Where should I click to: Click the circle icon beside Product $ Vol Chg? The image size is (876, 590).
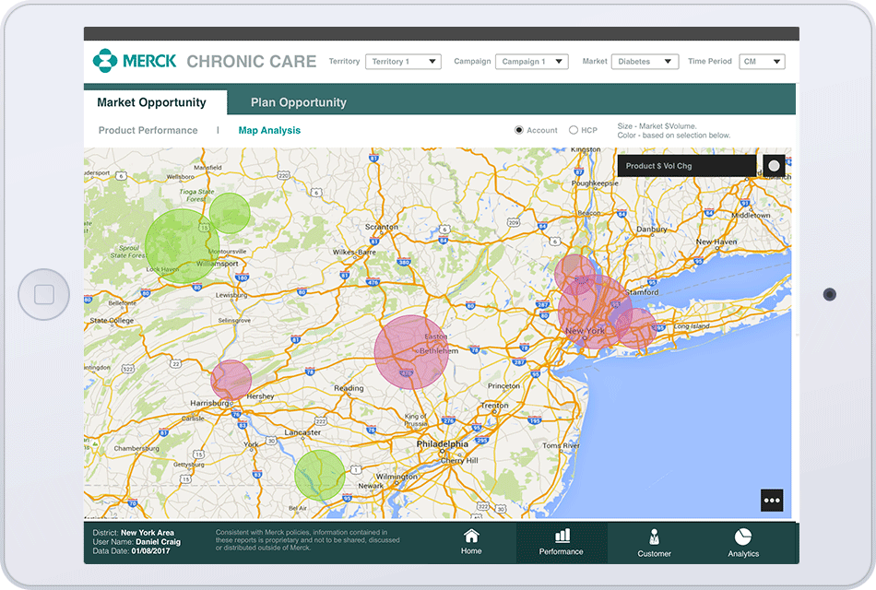[x=773, y=167]
